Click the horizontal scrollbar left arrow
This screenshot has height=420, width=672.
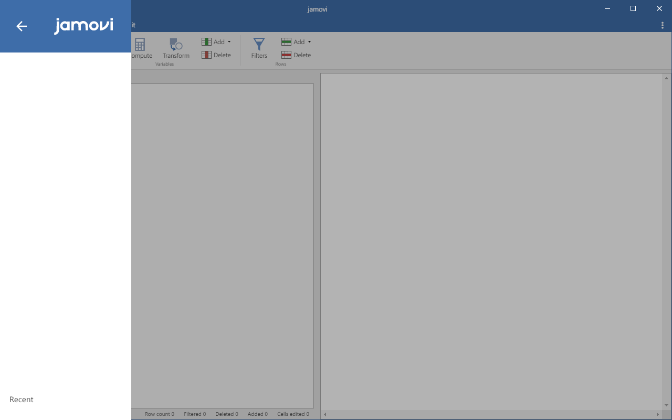point(324,414)
